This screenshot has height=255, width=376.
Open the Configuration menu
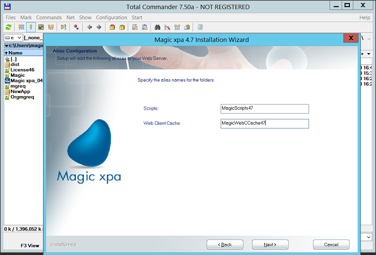pyautogui.click(x=111, y=17)
